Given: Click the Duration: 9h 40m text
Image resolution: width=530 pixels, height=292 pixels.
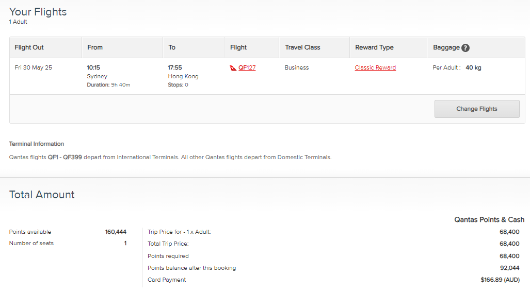Looking at the screenshot, I should [108, 85].
